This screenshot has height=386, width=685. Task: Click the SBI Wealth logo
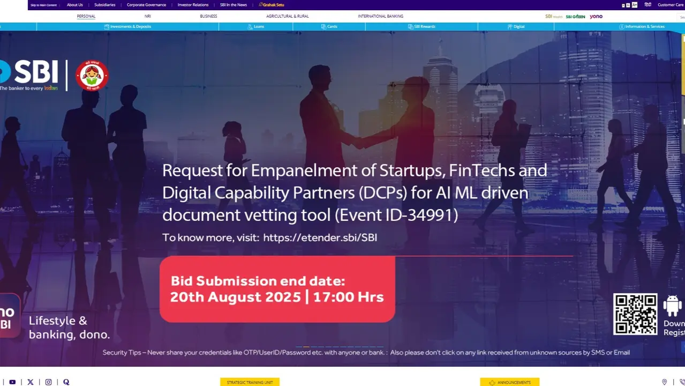click(554, 17)
